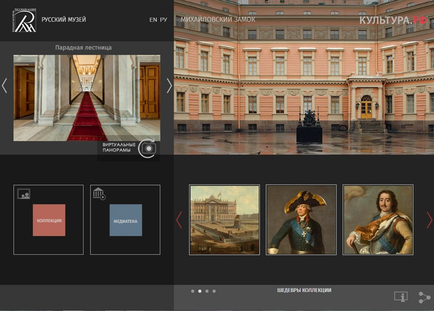This screenshot has width=434, height=311.
Task: Switch the language to EN
Action: [153, 20]
